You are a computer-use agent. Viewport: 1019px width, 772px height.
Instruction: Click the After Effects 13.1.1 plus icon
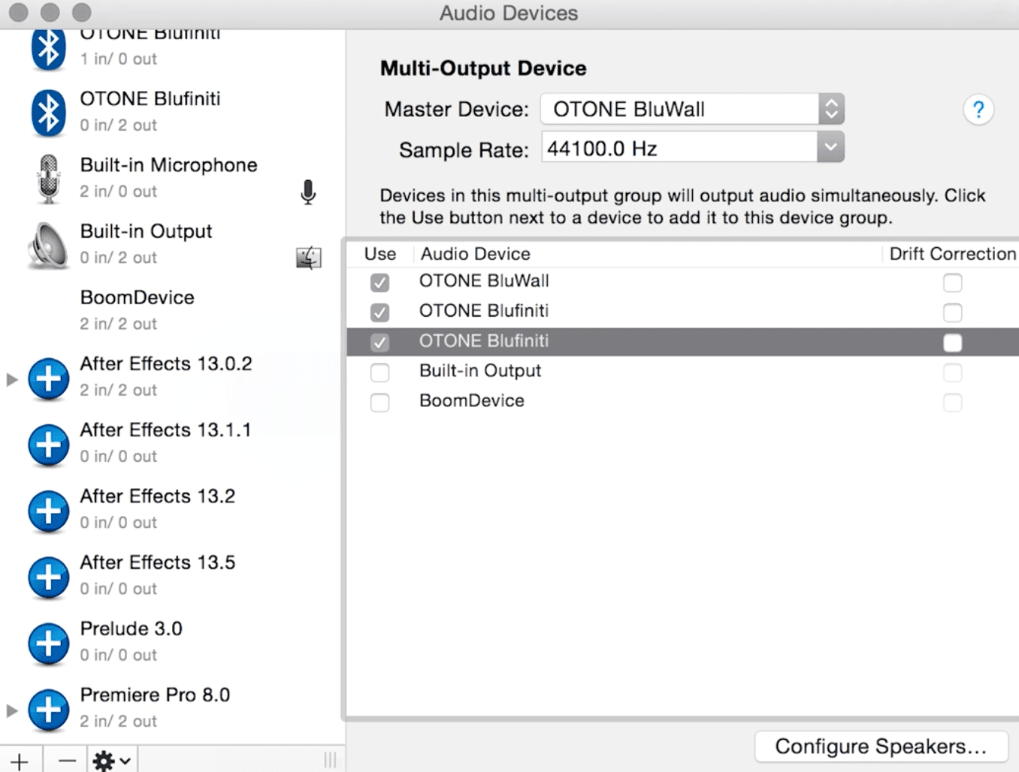tap(48, 445)
